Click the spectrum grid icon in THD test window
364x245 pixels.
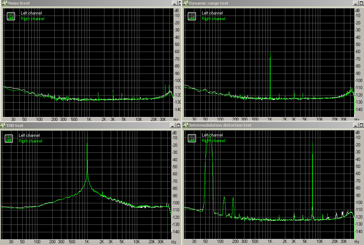pyautogui.click(x=9, y=139)
